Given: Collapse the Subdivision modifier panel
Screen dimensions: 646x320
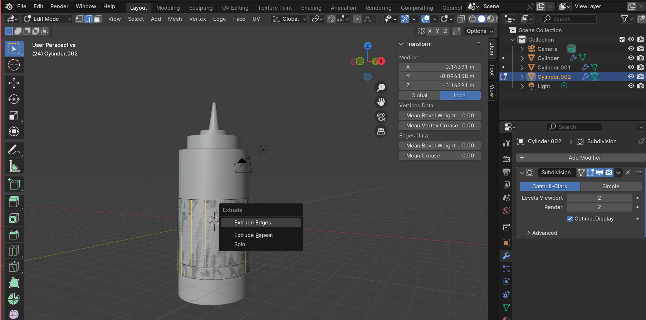Looking at the screenshot, I should point(522,173).
